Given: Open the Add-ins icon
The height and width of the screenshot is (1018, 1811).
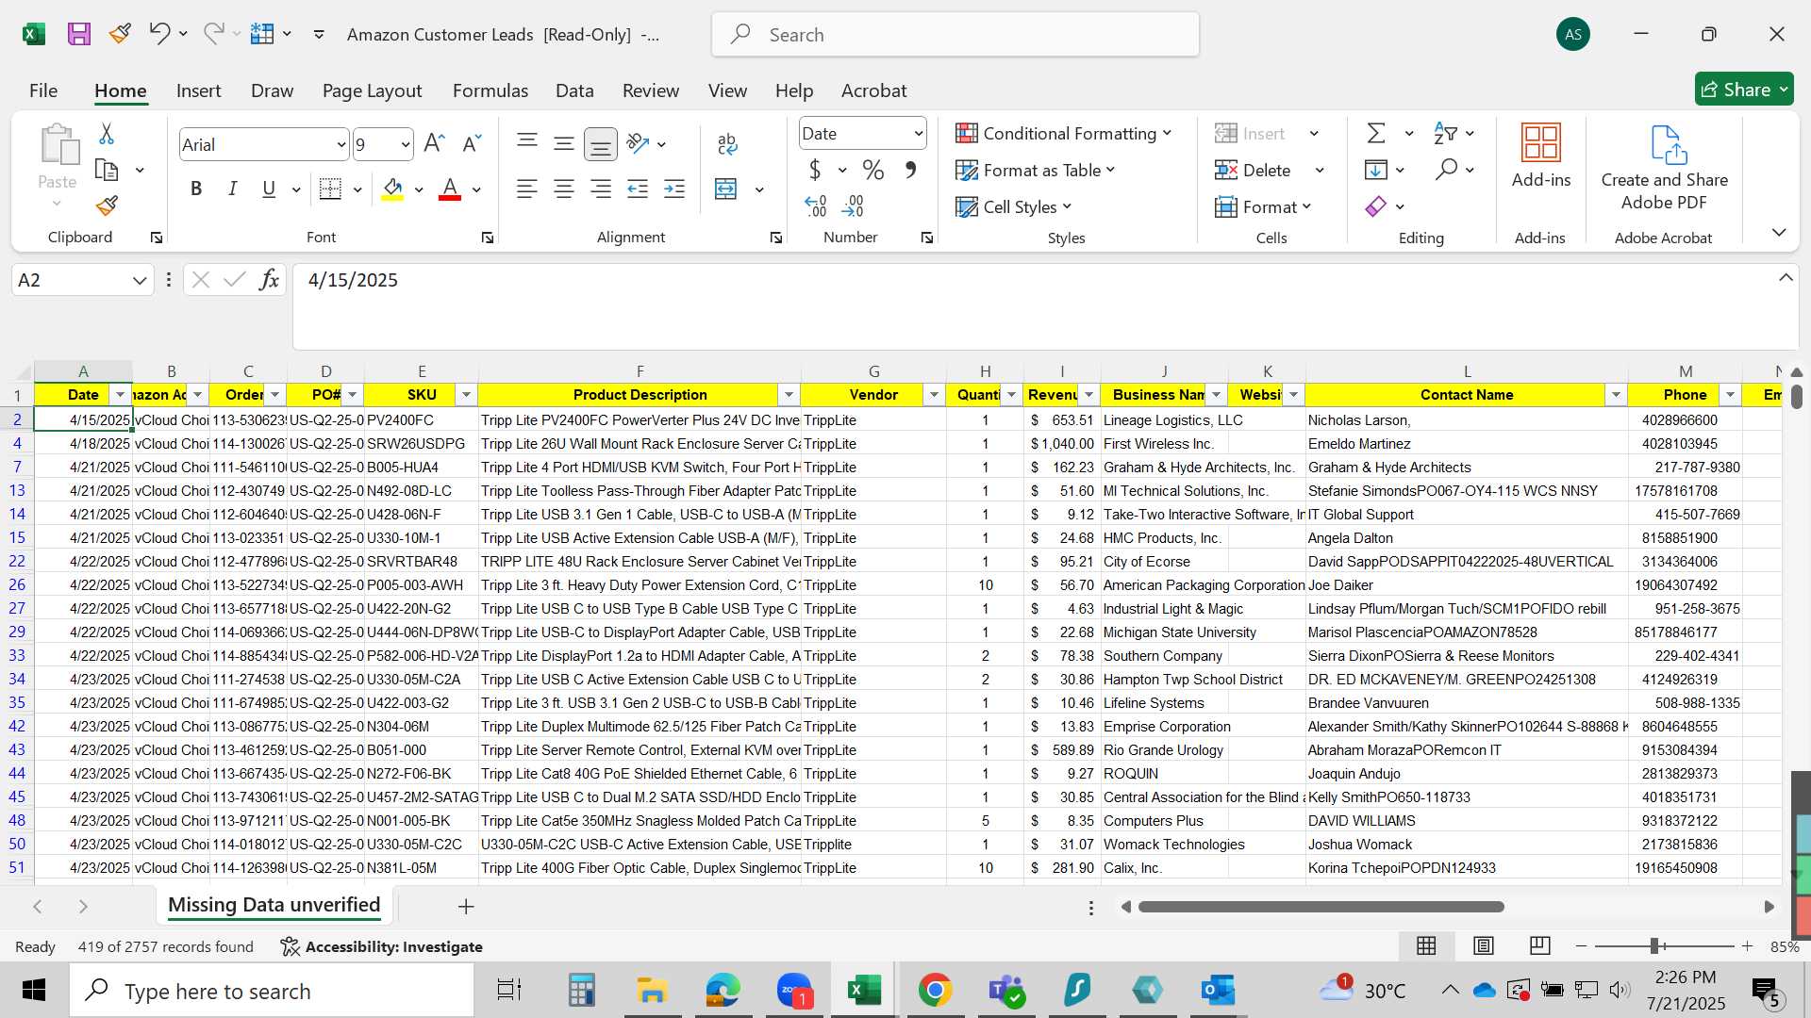Looking at the screenshot, I should 1541,156.
